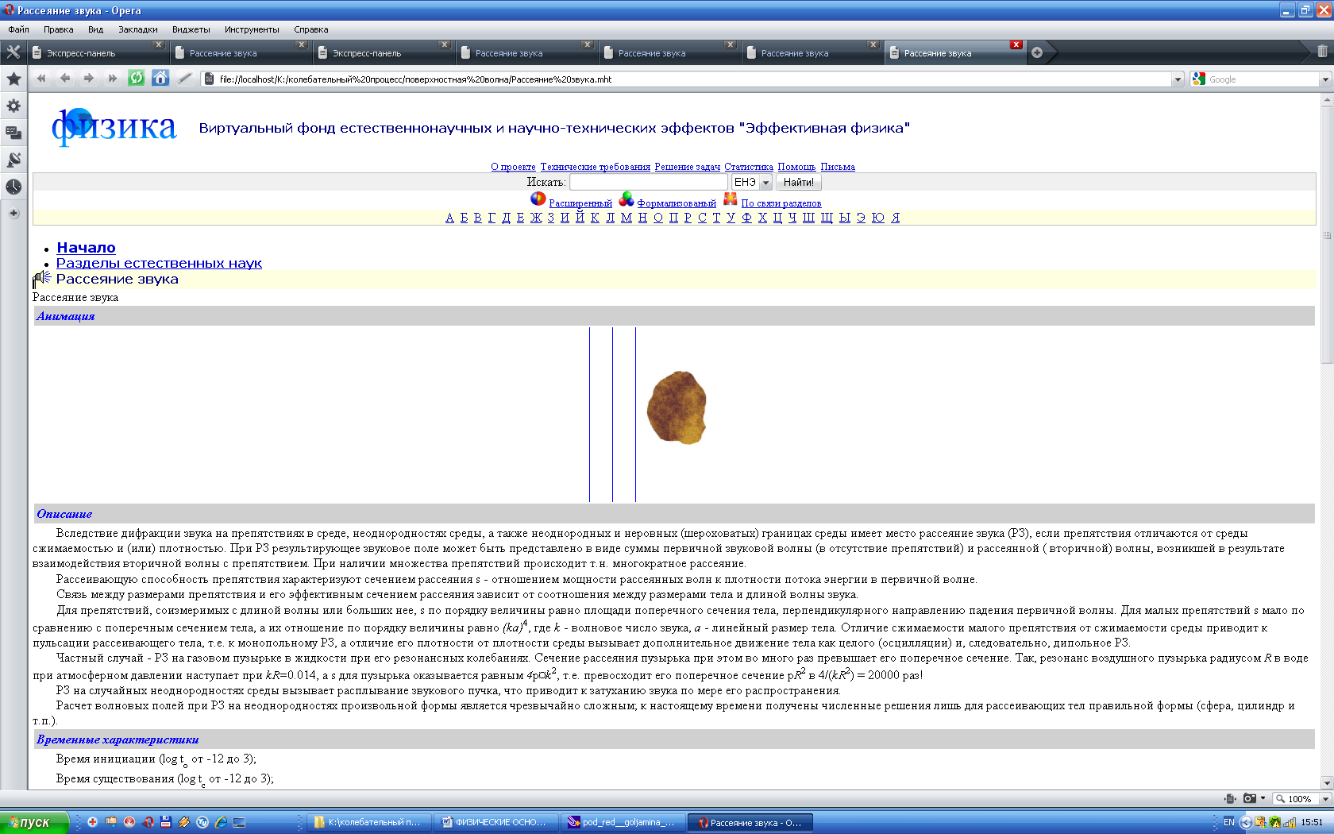Click the fit-to-width icon in status bar
The height and width of the screenshot is (834, 1334).
[x=1230, y=798]
